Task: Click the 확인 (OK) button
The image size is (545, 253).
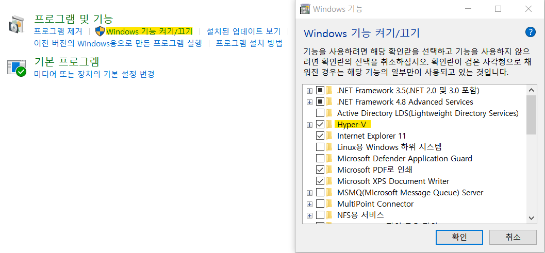Action: tap(459, 238)
